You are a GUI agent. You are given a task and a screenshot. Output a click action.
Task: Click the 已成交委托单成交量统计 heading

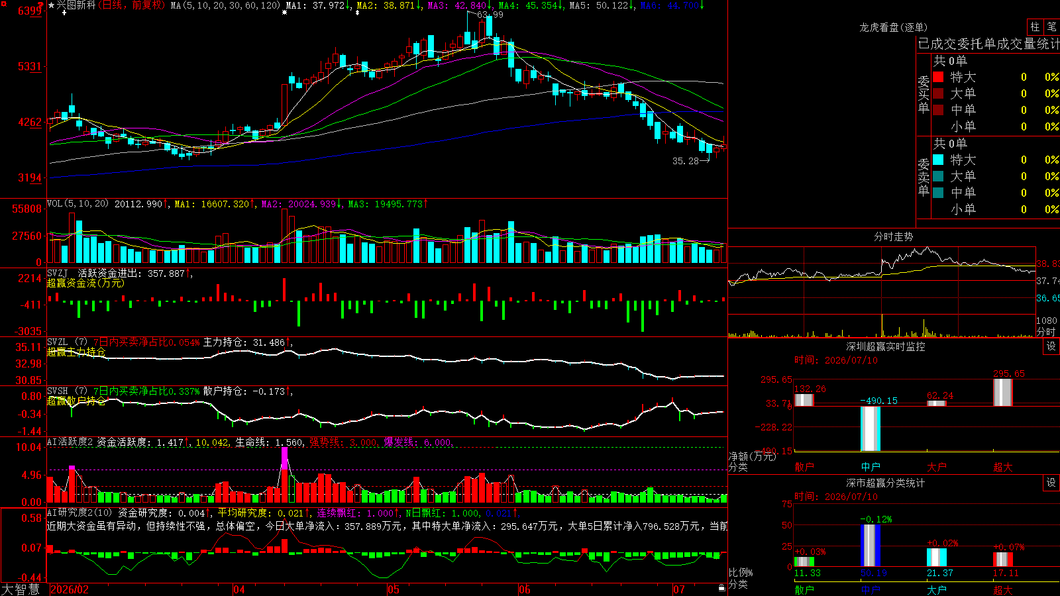click(988, 44)
